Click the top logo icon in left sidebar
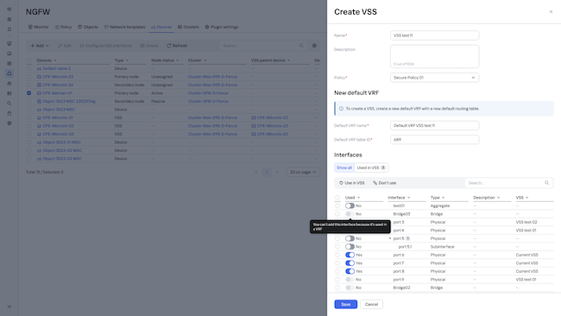 click(x=9, y=9)
